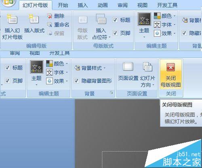
Task: Switch to Review (审阅) tab in upper strip
Action: click(x=122, y=5)
